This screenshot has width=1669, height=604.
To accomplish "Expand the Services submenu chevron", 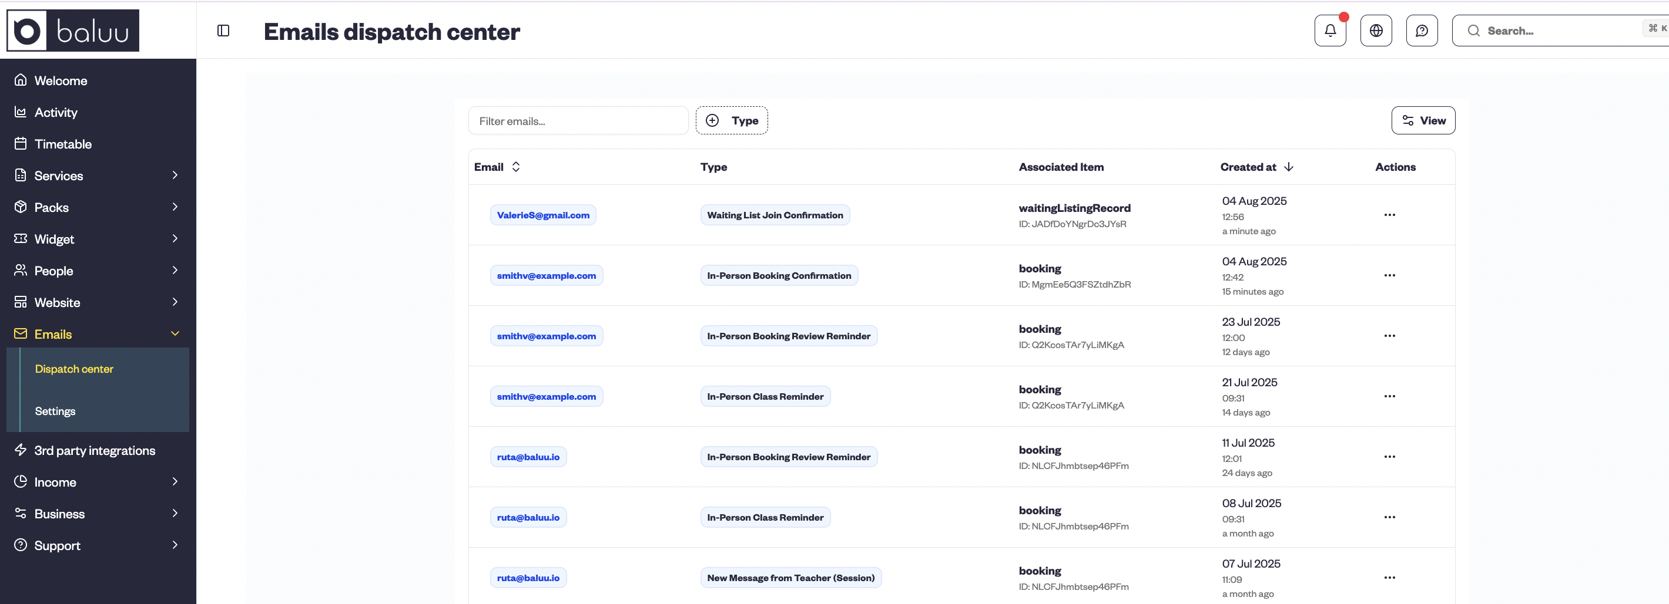I will 175,175.
